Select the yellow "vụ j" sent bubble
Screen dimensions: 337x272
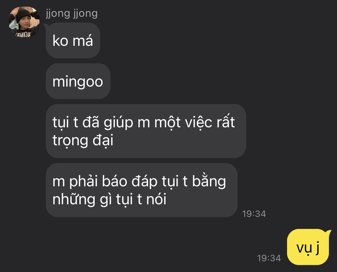click(x=308, y=247)
